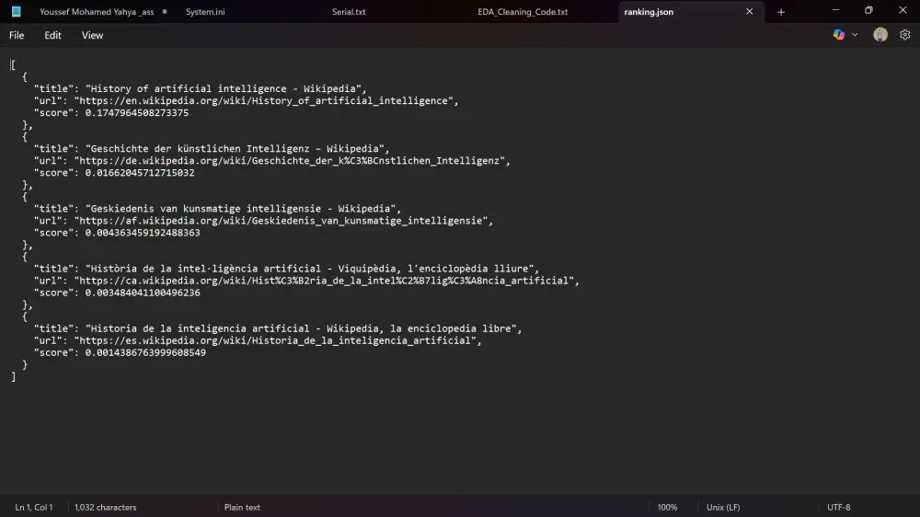
Task: Open the Edit menu
Action: point(52,35)
